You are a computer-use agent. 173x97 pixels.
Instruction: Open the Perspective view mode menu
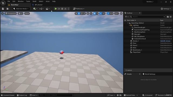pos(11,13)
